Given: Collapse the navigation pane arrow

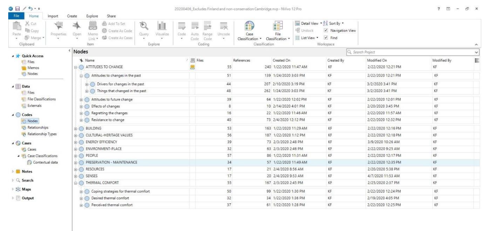Looking at the screenshot, I should pyautogui.click(x=70, y=51).
